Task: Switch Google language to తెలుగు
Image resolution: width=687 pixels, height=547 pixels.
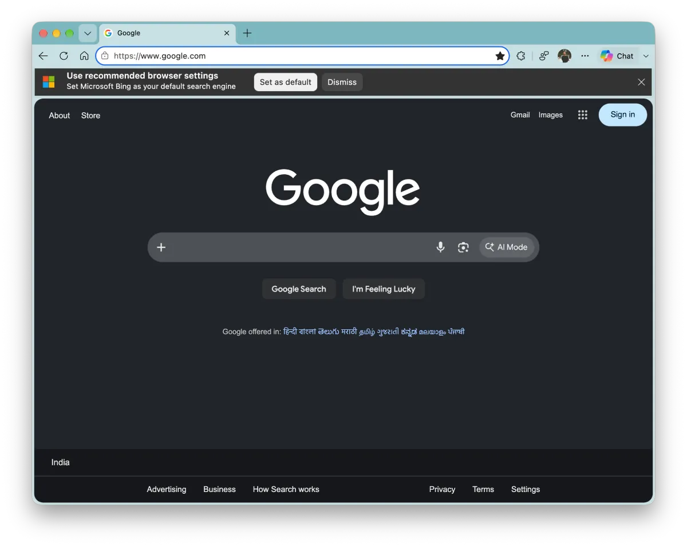Action: tap(329, 332)
